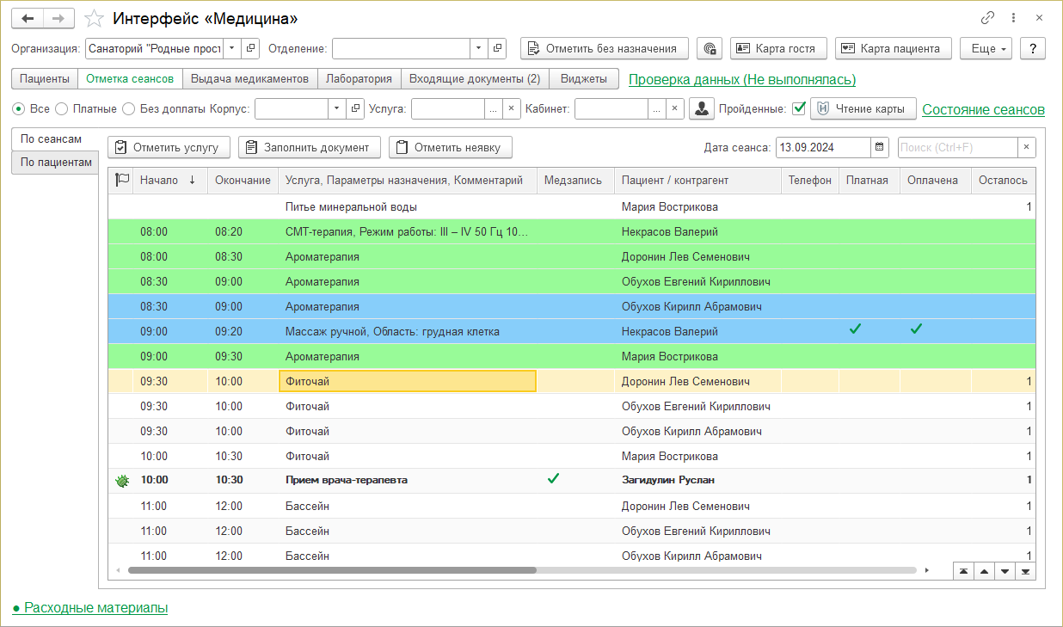The image size is (1063, 627).
Task: Expand the Корпус dropdown arrow
Action: 336,109
